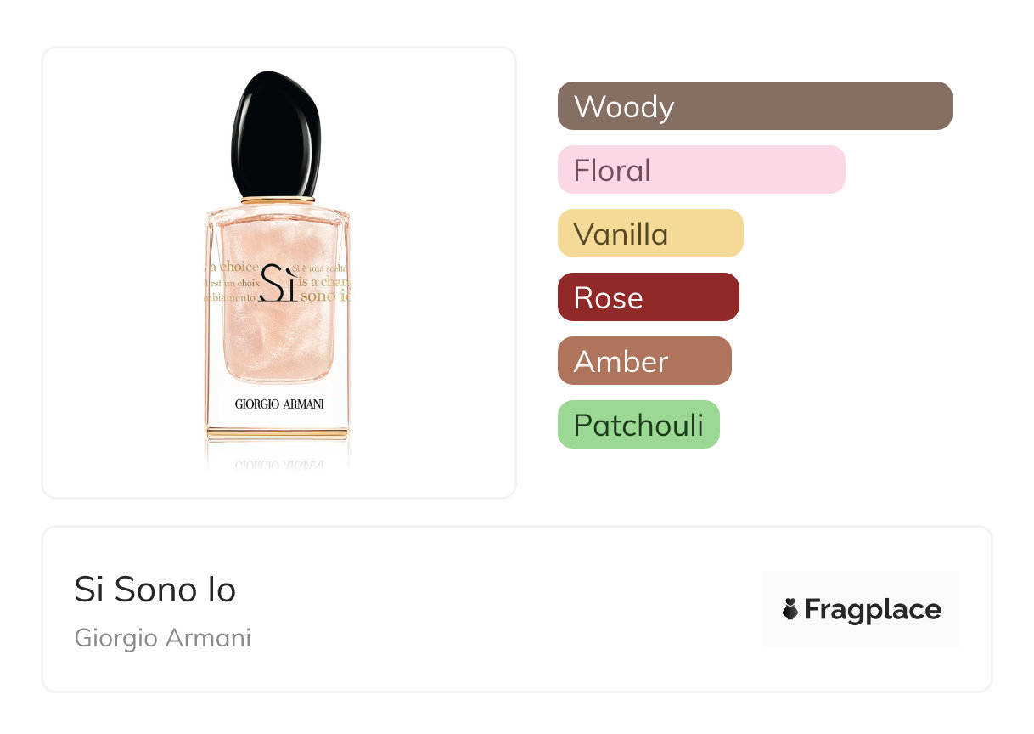Select the Woody accord bar

coord(754,106)
